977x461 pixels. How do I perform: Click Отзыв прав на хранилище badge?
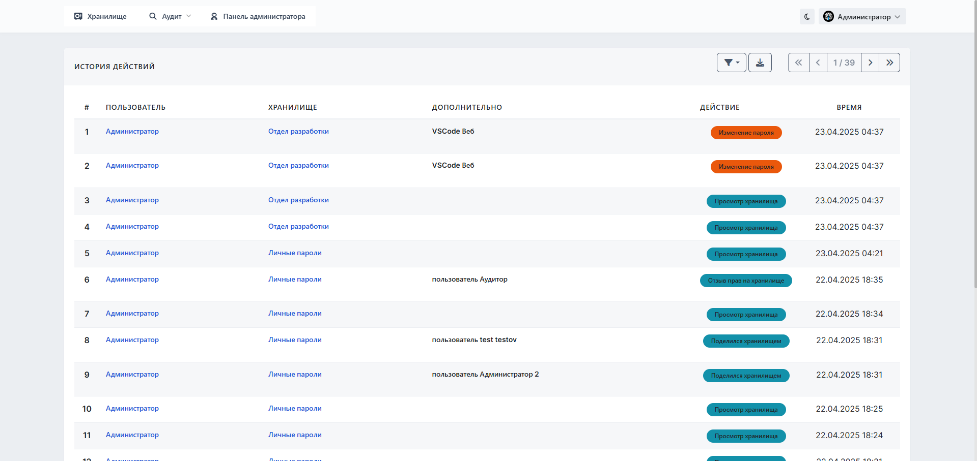(x=746, y=281)
